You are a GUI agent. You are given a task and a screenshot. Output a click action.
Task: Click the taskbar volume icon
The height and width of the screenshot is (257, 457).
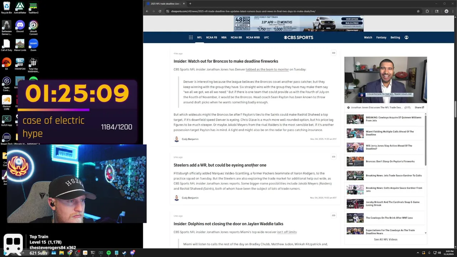[x=439, y=253]
